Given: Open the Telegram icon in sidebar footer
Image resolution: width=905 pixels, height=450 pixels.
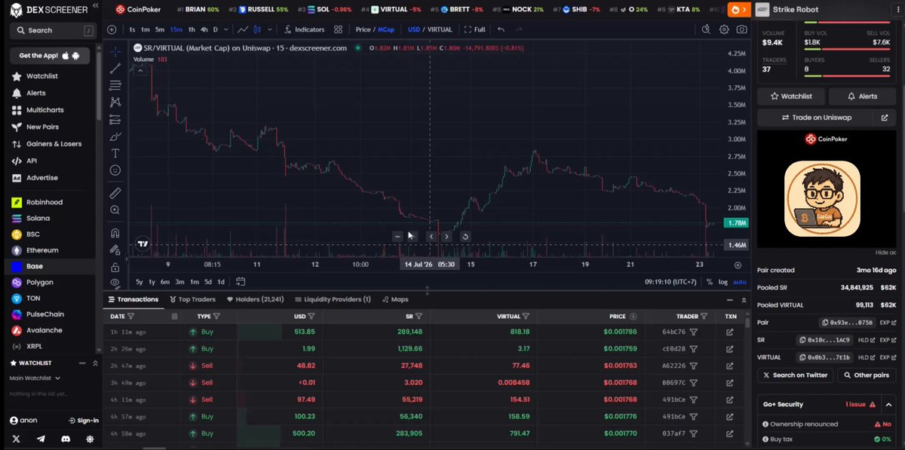Looking at the screenshot, I should (41, 439).
